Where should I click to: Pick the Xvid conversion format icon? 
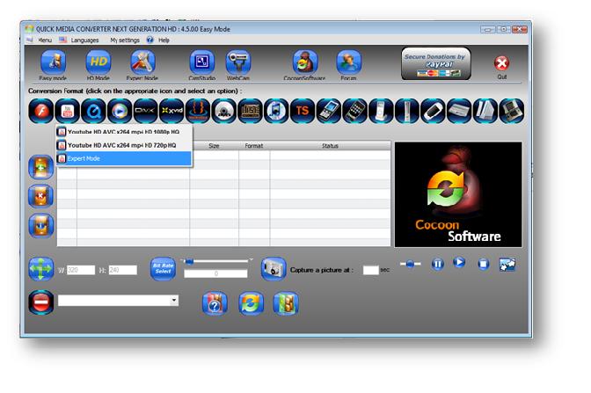click(171, 111)
